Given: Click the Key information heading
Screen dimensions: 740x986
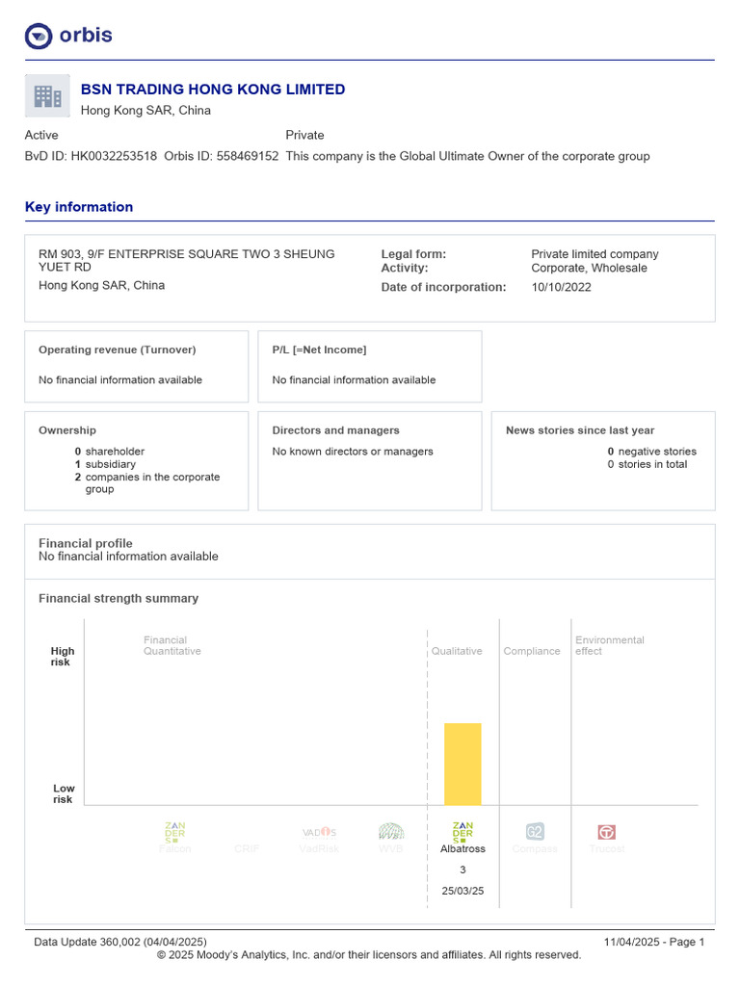Looking at the screenshot, I should point(79,207).
